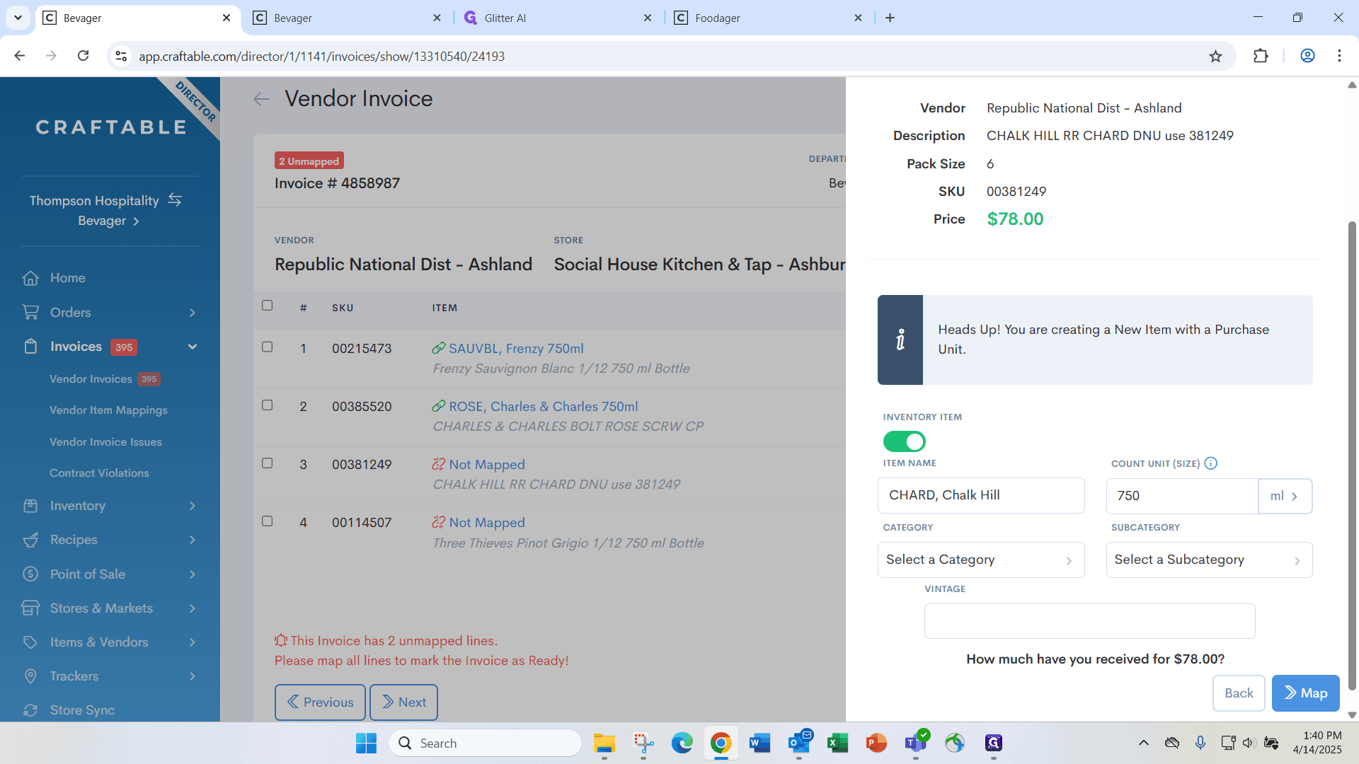Click the Trackers location pin icon

pos(30,676)
